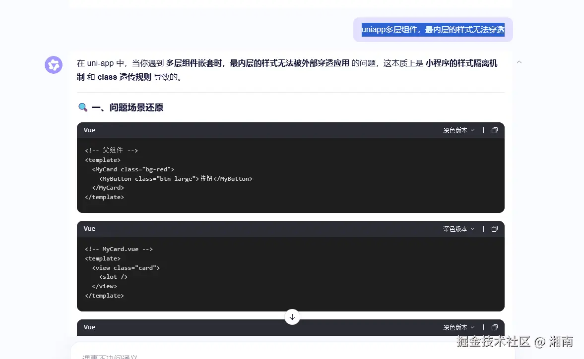Click the comment <!-- MyCard.vue -->

(x=119, y=249)
